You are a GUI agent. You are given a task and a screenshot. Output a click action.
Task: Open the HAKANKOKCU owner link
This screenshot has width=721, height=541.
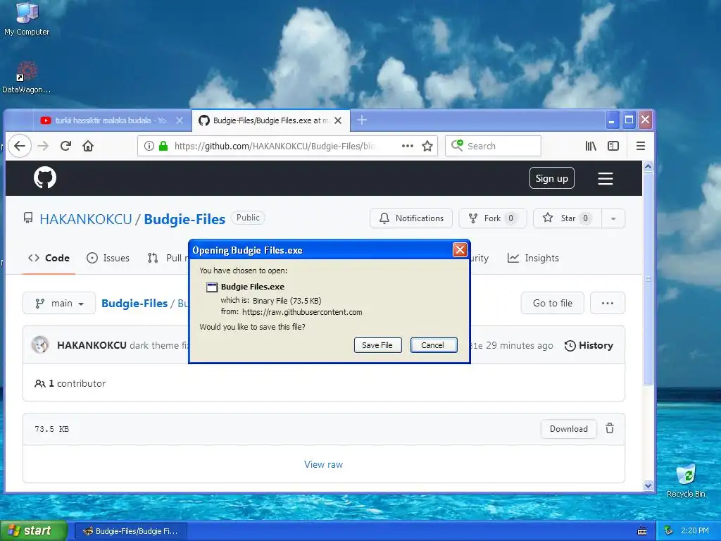pyautogui.click(x=85, y=219)
